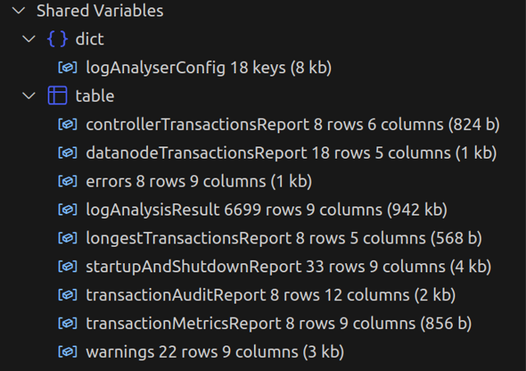Click the dict group label
Screen dimensions: 526x371
tap(89, 39)
